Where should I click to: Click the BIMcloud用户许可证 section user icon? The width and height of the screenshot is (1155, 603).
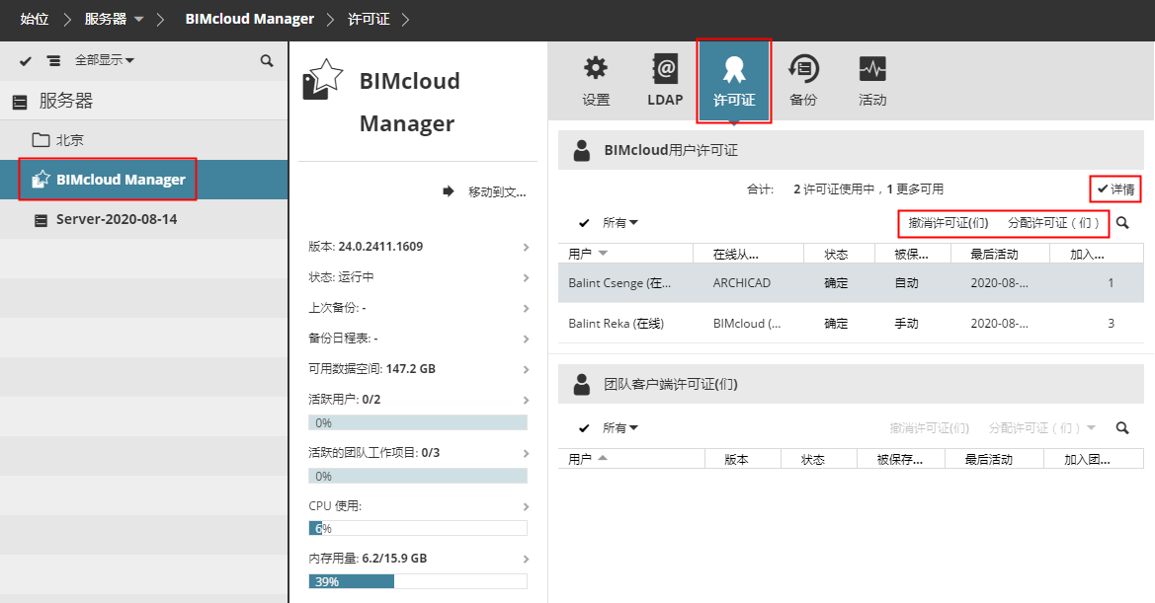tap(582, 151)
